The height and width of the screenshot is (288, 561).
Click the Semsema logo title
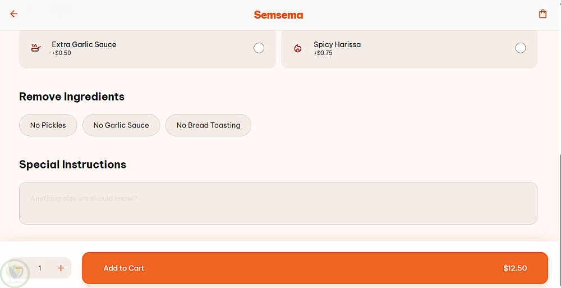[278, 15]
